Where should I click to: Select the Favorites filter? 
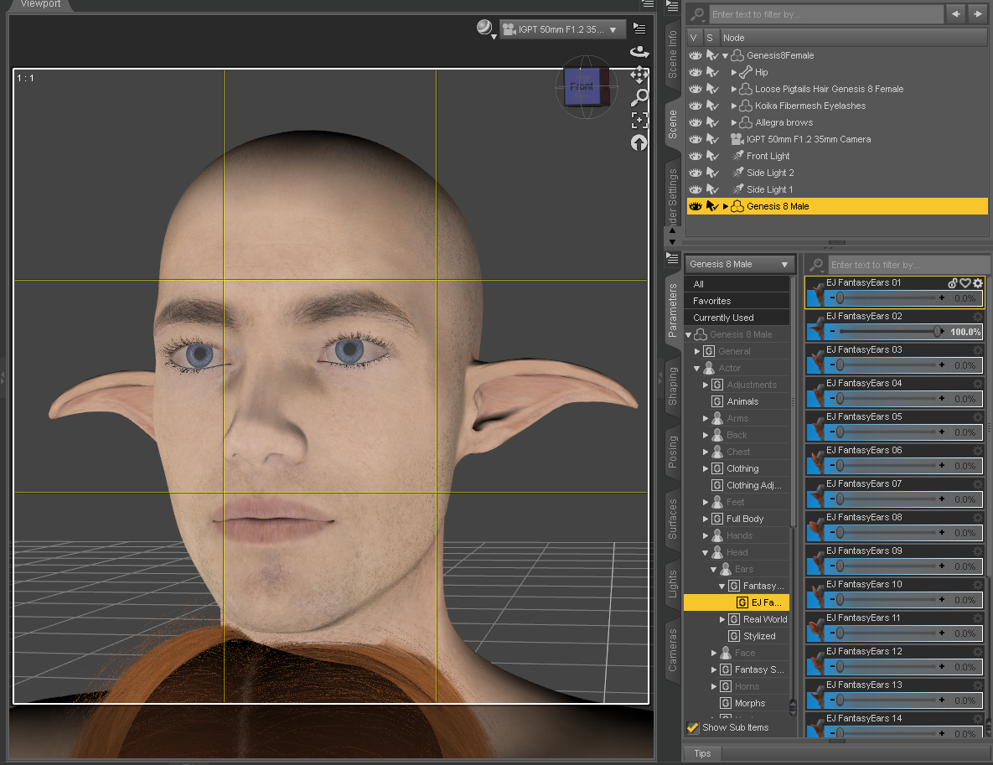tap(711, 301)
